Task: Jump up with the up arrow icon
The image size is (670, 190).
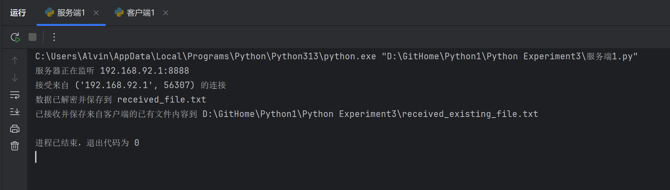Action: 15,61
